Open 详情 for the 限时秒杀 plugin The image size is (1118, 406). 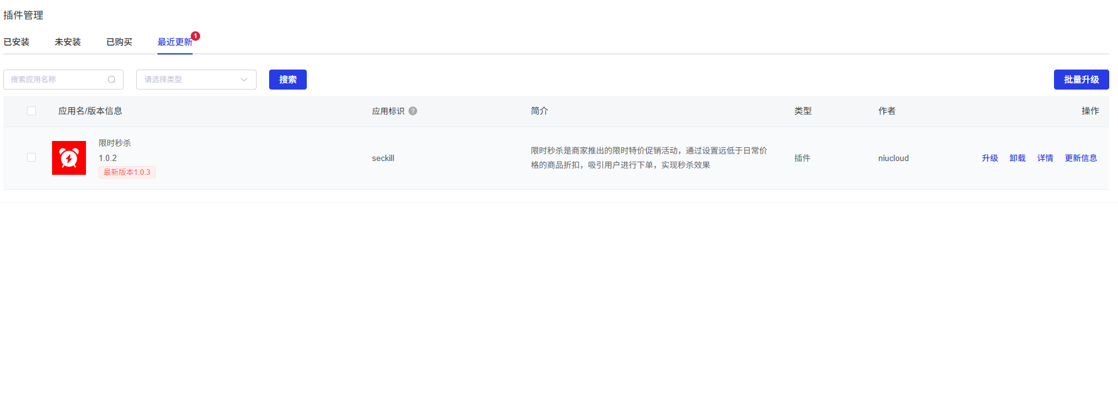1045,158
